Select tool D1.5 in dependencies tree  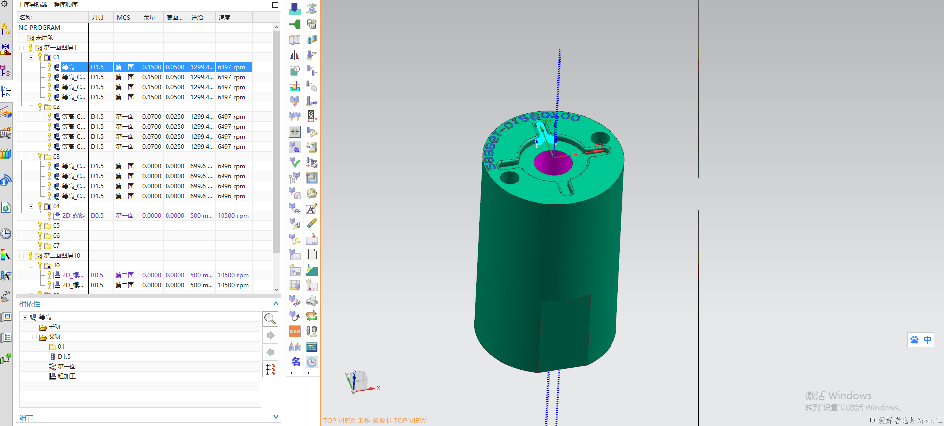[x=64, y=356]
